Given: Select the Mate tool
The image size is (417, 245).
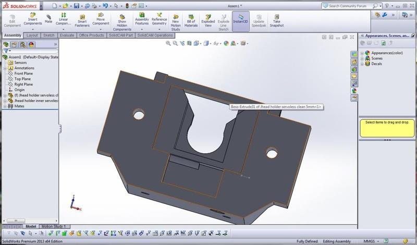Looking at the screenshot, I should click(48, 19).
